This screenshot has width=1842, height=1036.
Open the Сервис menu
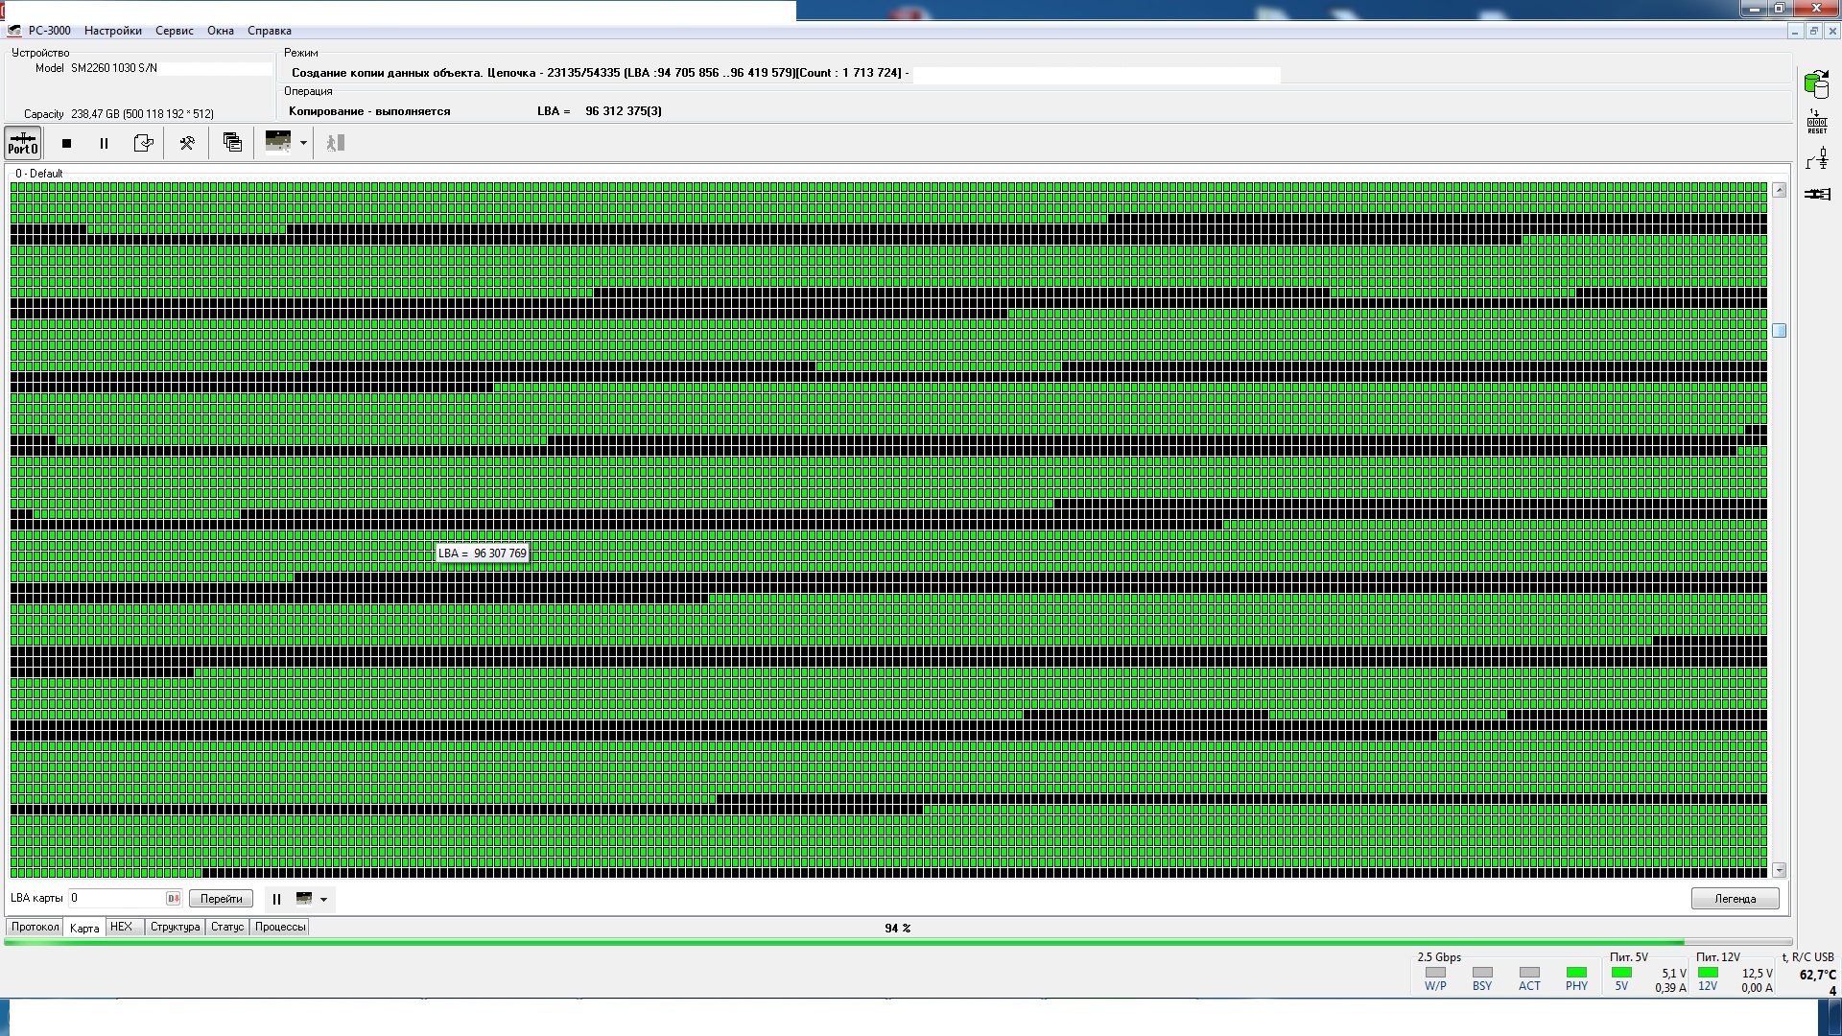click(x=175, y=31)
